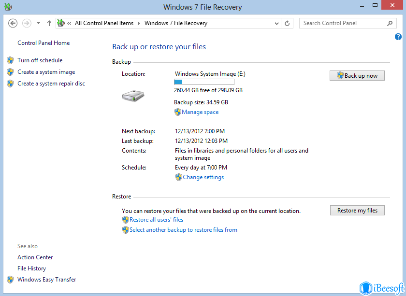Open help via the blue question mark icon
Viewport: 406px width, 296px height.
[x=398, y=37]
